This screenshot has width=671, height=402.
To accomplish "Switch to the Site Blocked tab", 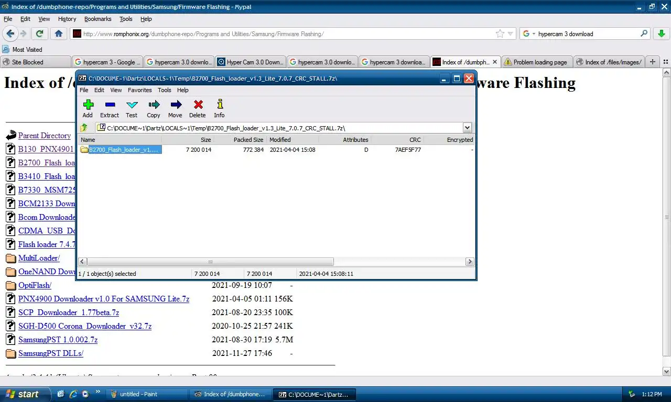I will point(36,62).
